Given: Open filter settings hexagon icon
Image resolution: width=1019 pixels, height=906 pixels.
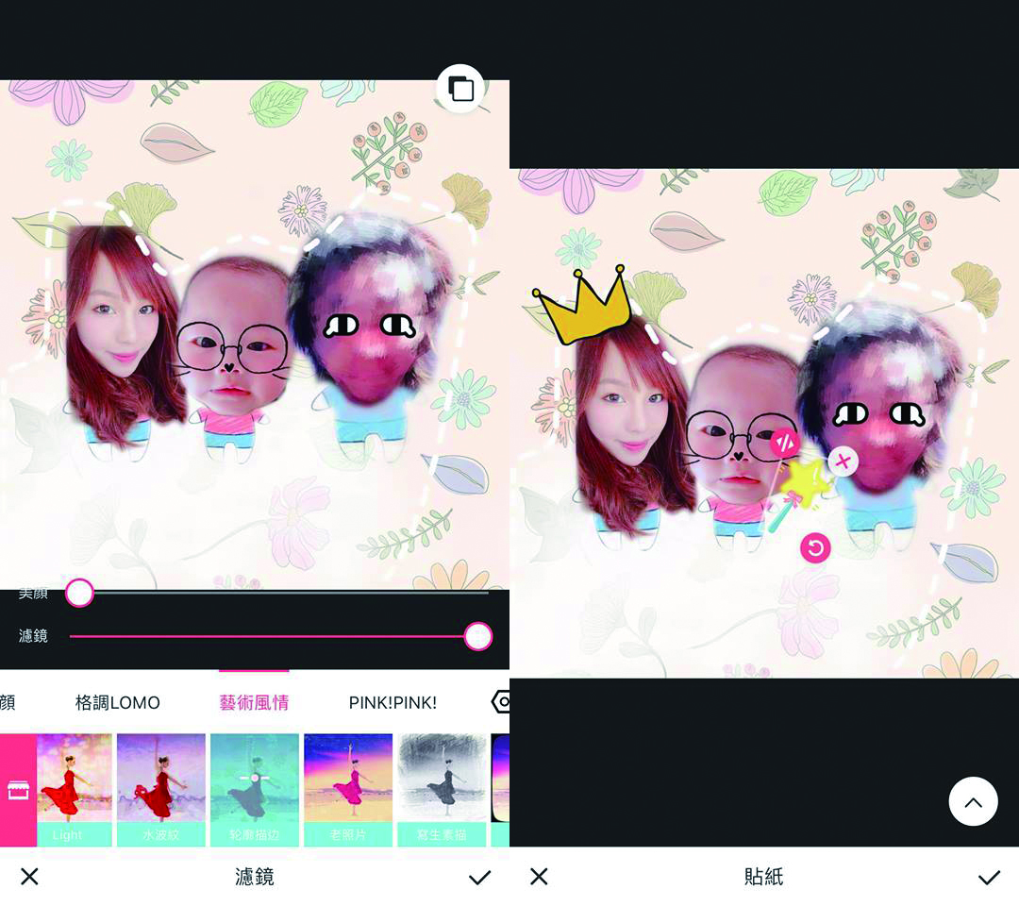Looking at the screenshot, I should coord(500,702).
